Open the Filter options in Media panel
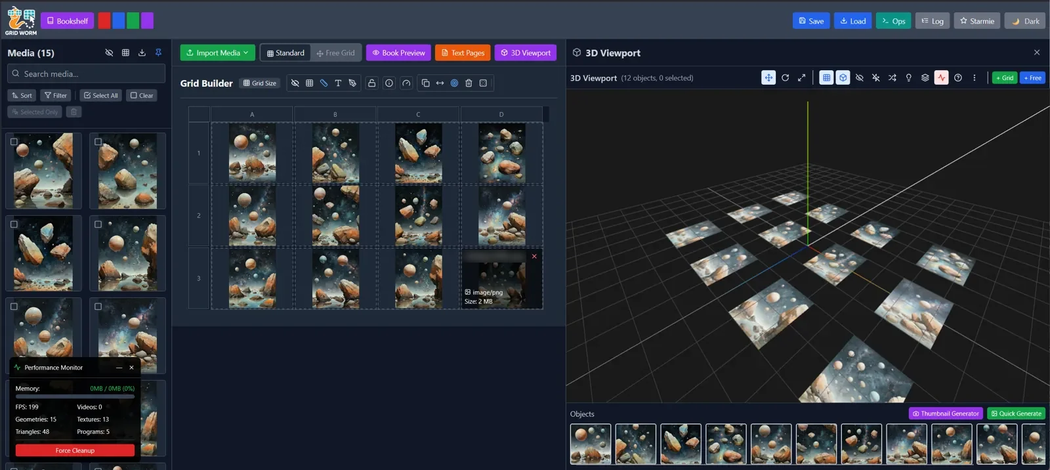The height and width of the screenshot is (470, 1050). coord(55,95)
